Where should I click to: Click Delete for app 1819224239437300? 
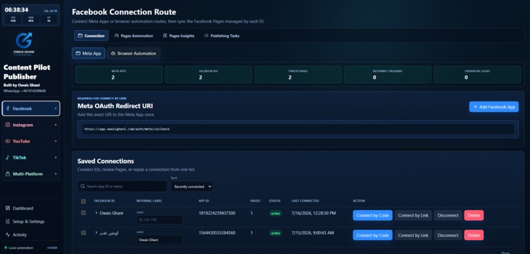coord(474,215)
